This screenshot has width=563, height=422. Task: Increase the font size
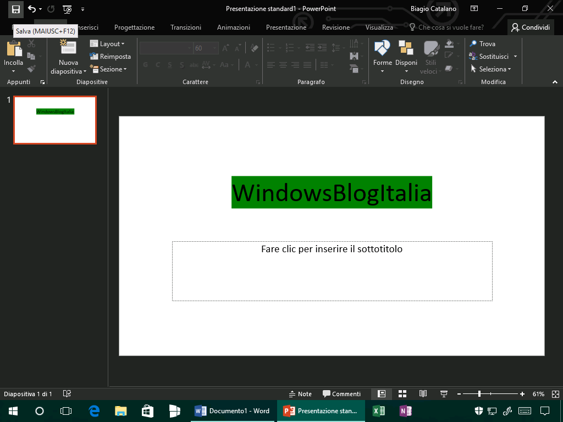coord(225,48)
